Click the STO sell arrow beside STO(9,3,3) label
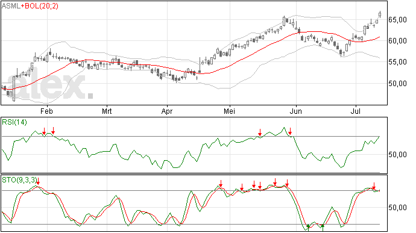 tap(38, 182)
